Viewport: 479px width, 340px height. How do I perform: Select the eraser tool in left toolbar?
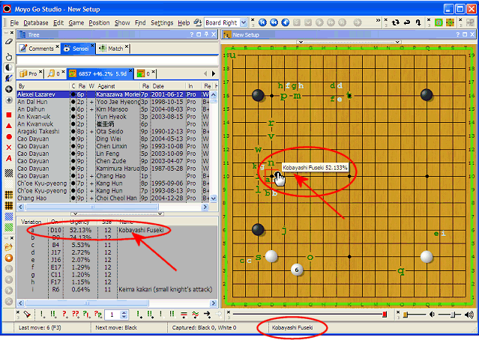click(9, 42)
